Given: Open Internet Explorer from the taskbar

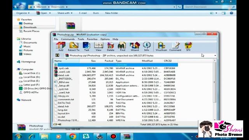Looking at the screenshot, I should [32, 136].
